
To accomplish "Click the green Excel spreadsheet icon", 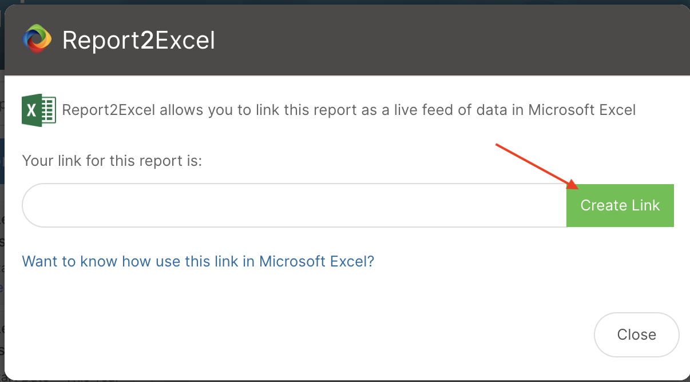I will click(x=39, y=110).
